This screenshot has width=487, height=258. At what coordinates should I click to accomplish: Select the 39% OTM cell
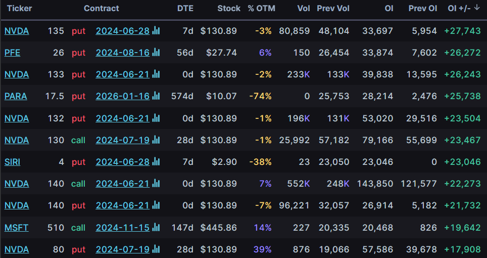pos(263,249)
